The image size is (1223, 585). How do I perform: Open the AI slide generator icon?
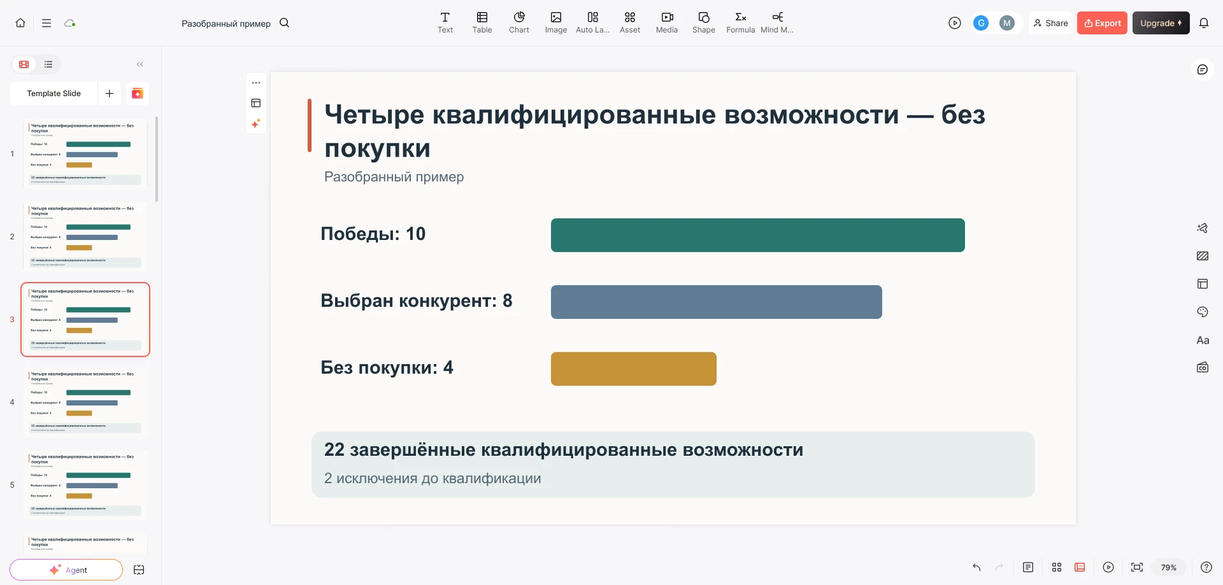[138, 94]
